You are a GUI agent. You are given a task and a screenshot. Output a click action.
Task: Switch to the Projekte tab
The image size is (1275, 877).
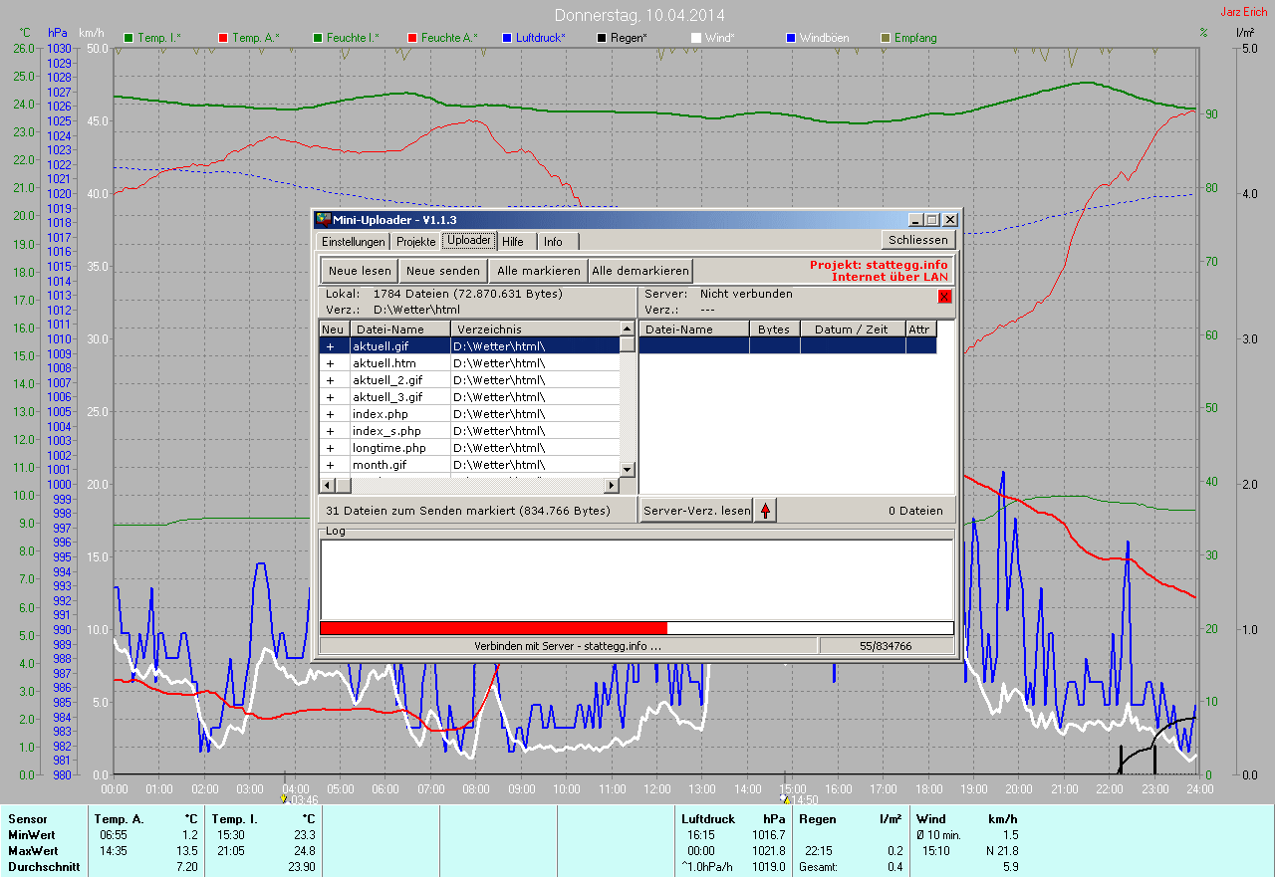(415, 242)
